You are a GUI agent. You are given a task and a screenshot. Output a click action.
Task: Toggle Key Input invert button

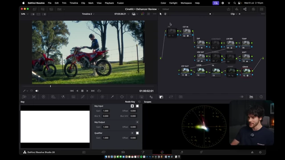coord(132,106)
